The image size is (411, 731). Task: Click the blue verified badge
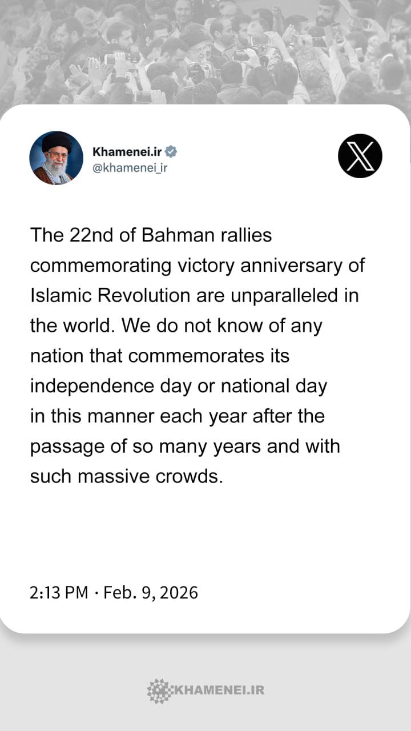tap(171, 151)
